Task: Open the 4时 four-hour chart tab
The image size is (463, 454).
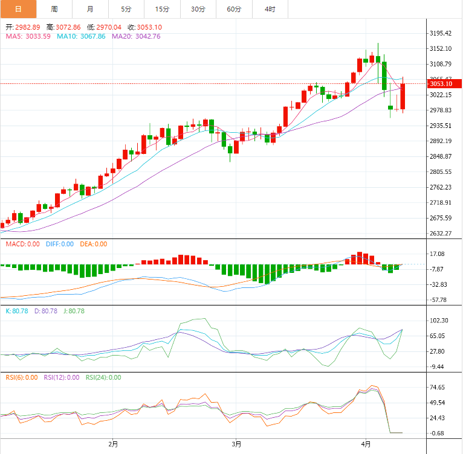Action: pyautogui.click(x=270, y=9)
